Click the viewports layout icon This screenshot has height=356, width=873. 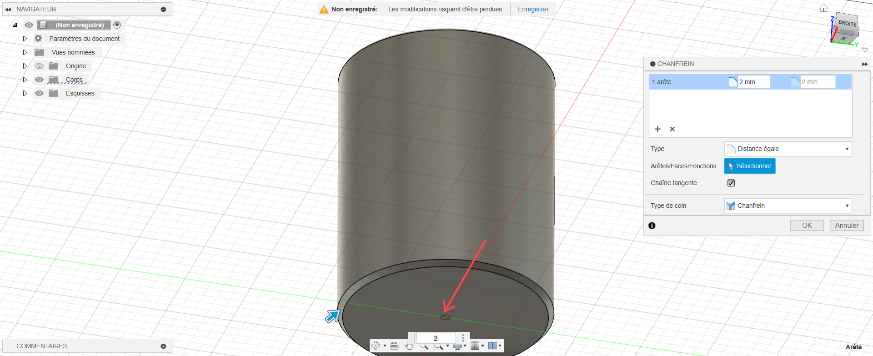[x=492, y=346]
